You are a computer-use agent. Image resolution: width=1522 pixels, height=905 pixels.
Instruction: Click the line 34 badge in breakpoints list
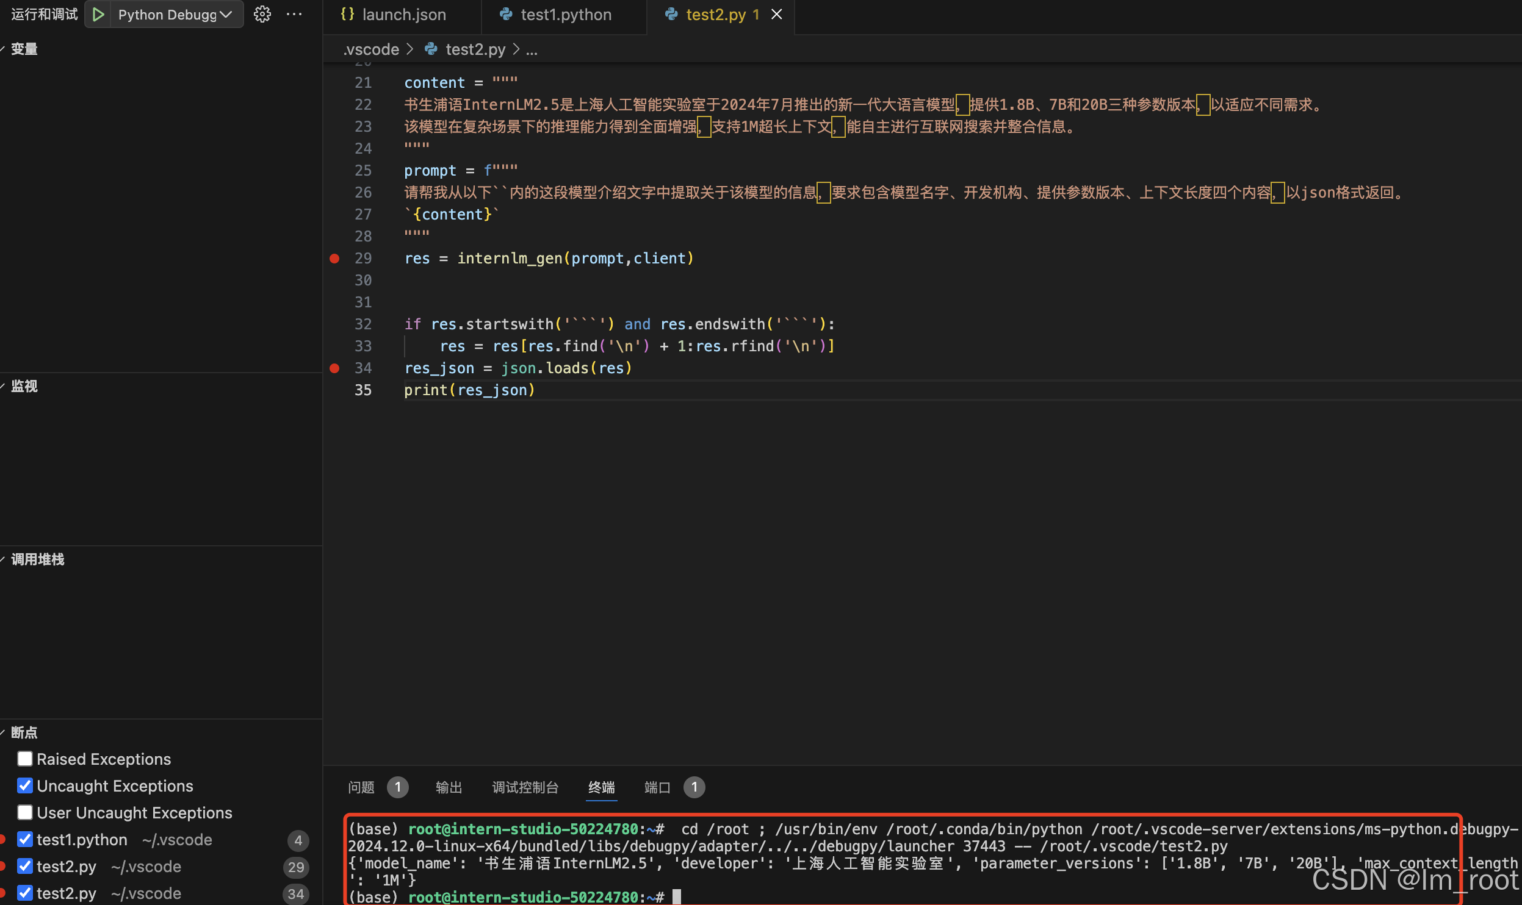pyautogui.click(x=296, y=894)
